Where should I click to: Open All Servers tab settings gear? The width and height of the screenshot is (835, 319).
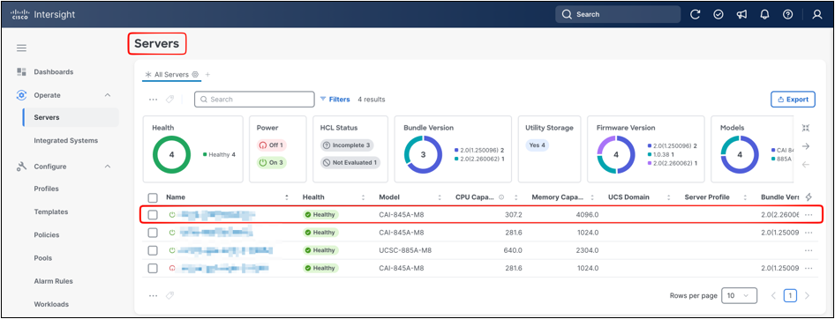tap(195, 74)
